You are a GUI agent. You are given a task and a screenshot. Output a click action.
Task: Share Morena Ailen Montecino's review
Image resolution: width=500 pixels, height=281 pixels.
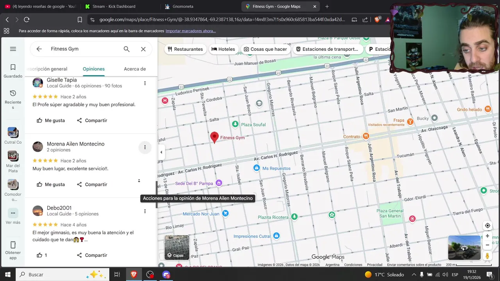pyautogui.click(x=92, y=185)
